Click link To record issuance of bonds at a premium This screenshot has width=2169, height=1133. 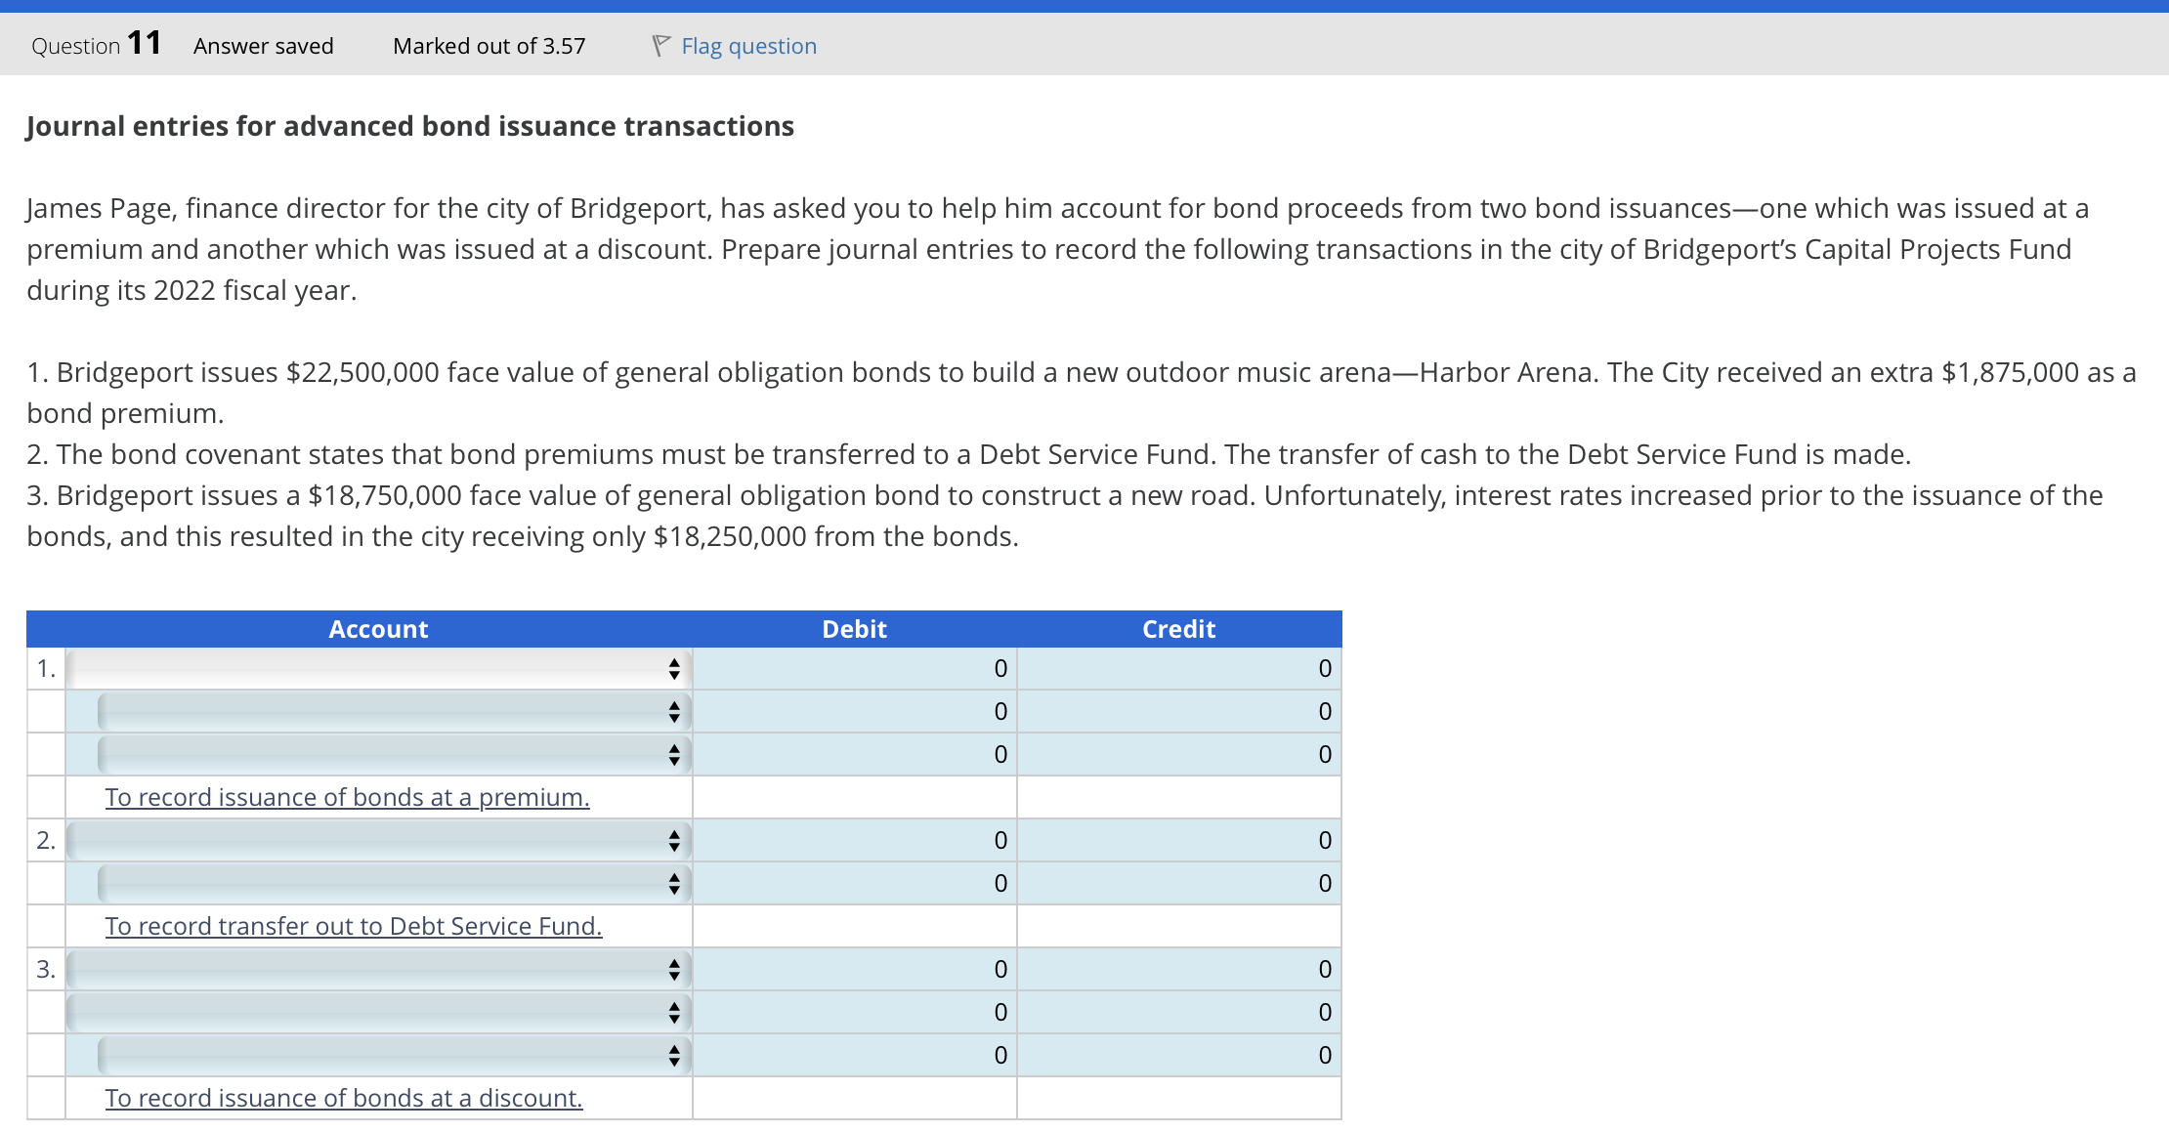pos(347,797)
